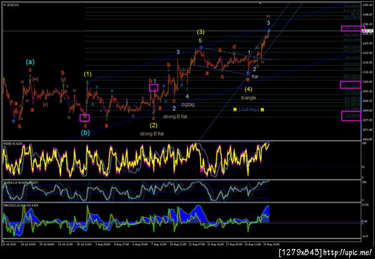Click the 'flat' annotation near wave 2
Screen dimensions: 375x259
pos(255,77)
